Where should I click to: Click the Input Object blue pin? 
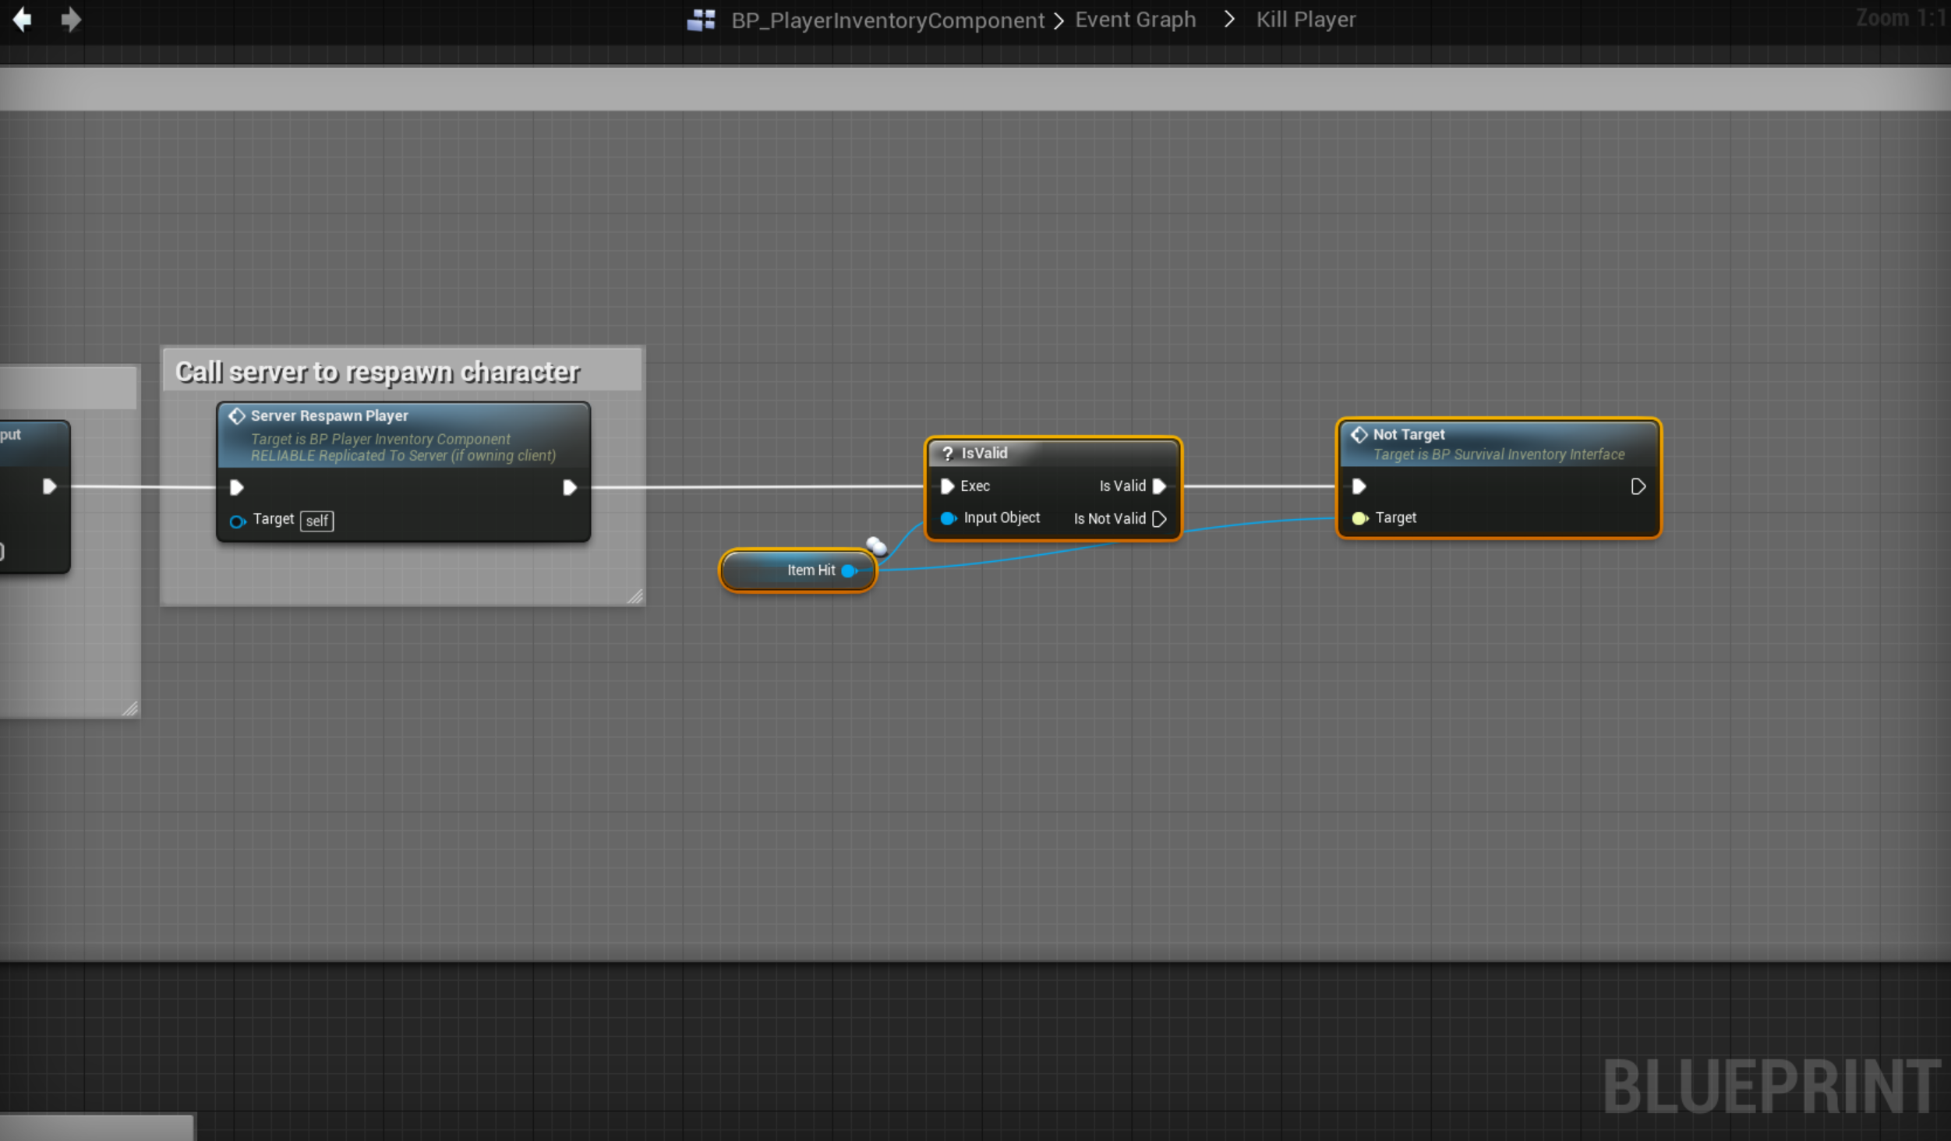948,519
